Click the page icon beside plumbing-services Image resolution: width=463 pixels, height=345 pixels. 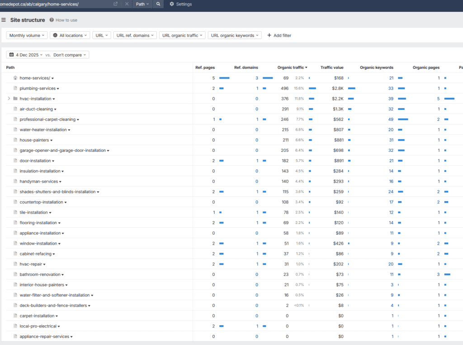tap(15, 88)
